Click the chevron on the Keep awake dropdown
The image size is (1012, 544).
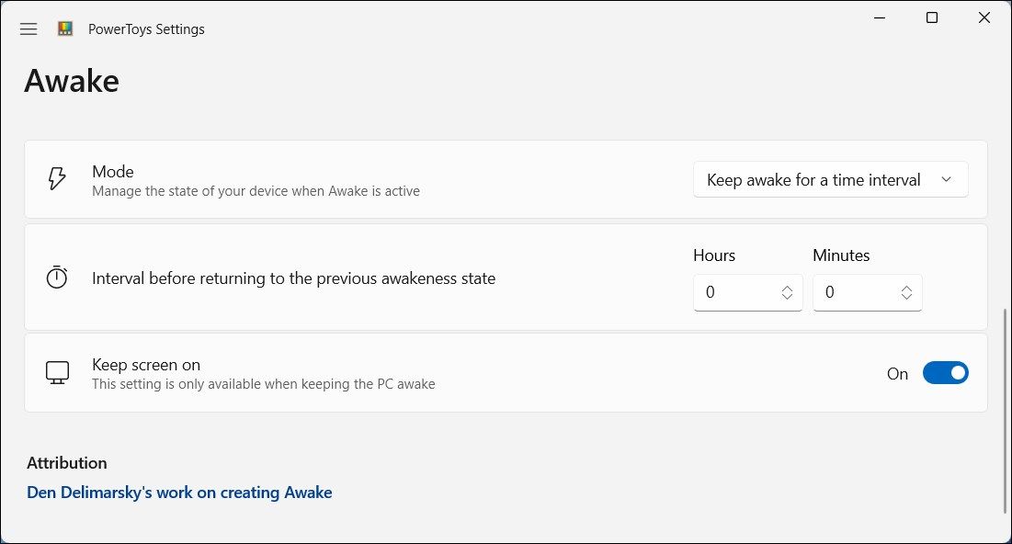(946, 179)
